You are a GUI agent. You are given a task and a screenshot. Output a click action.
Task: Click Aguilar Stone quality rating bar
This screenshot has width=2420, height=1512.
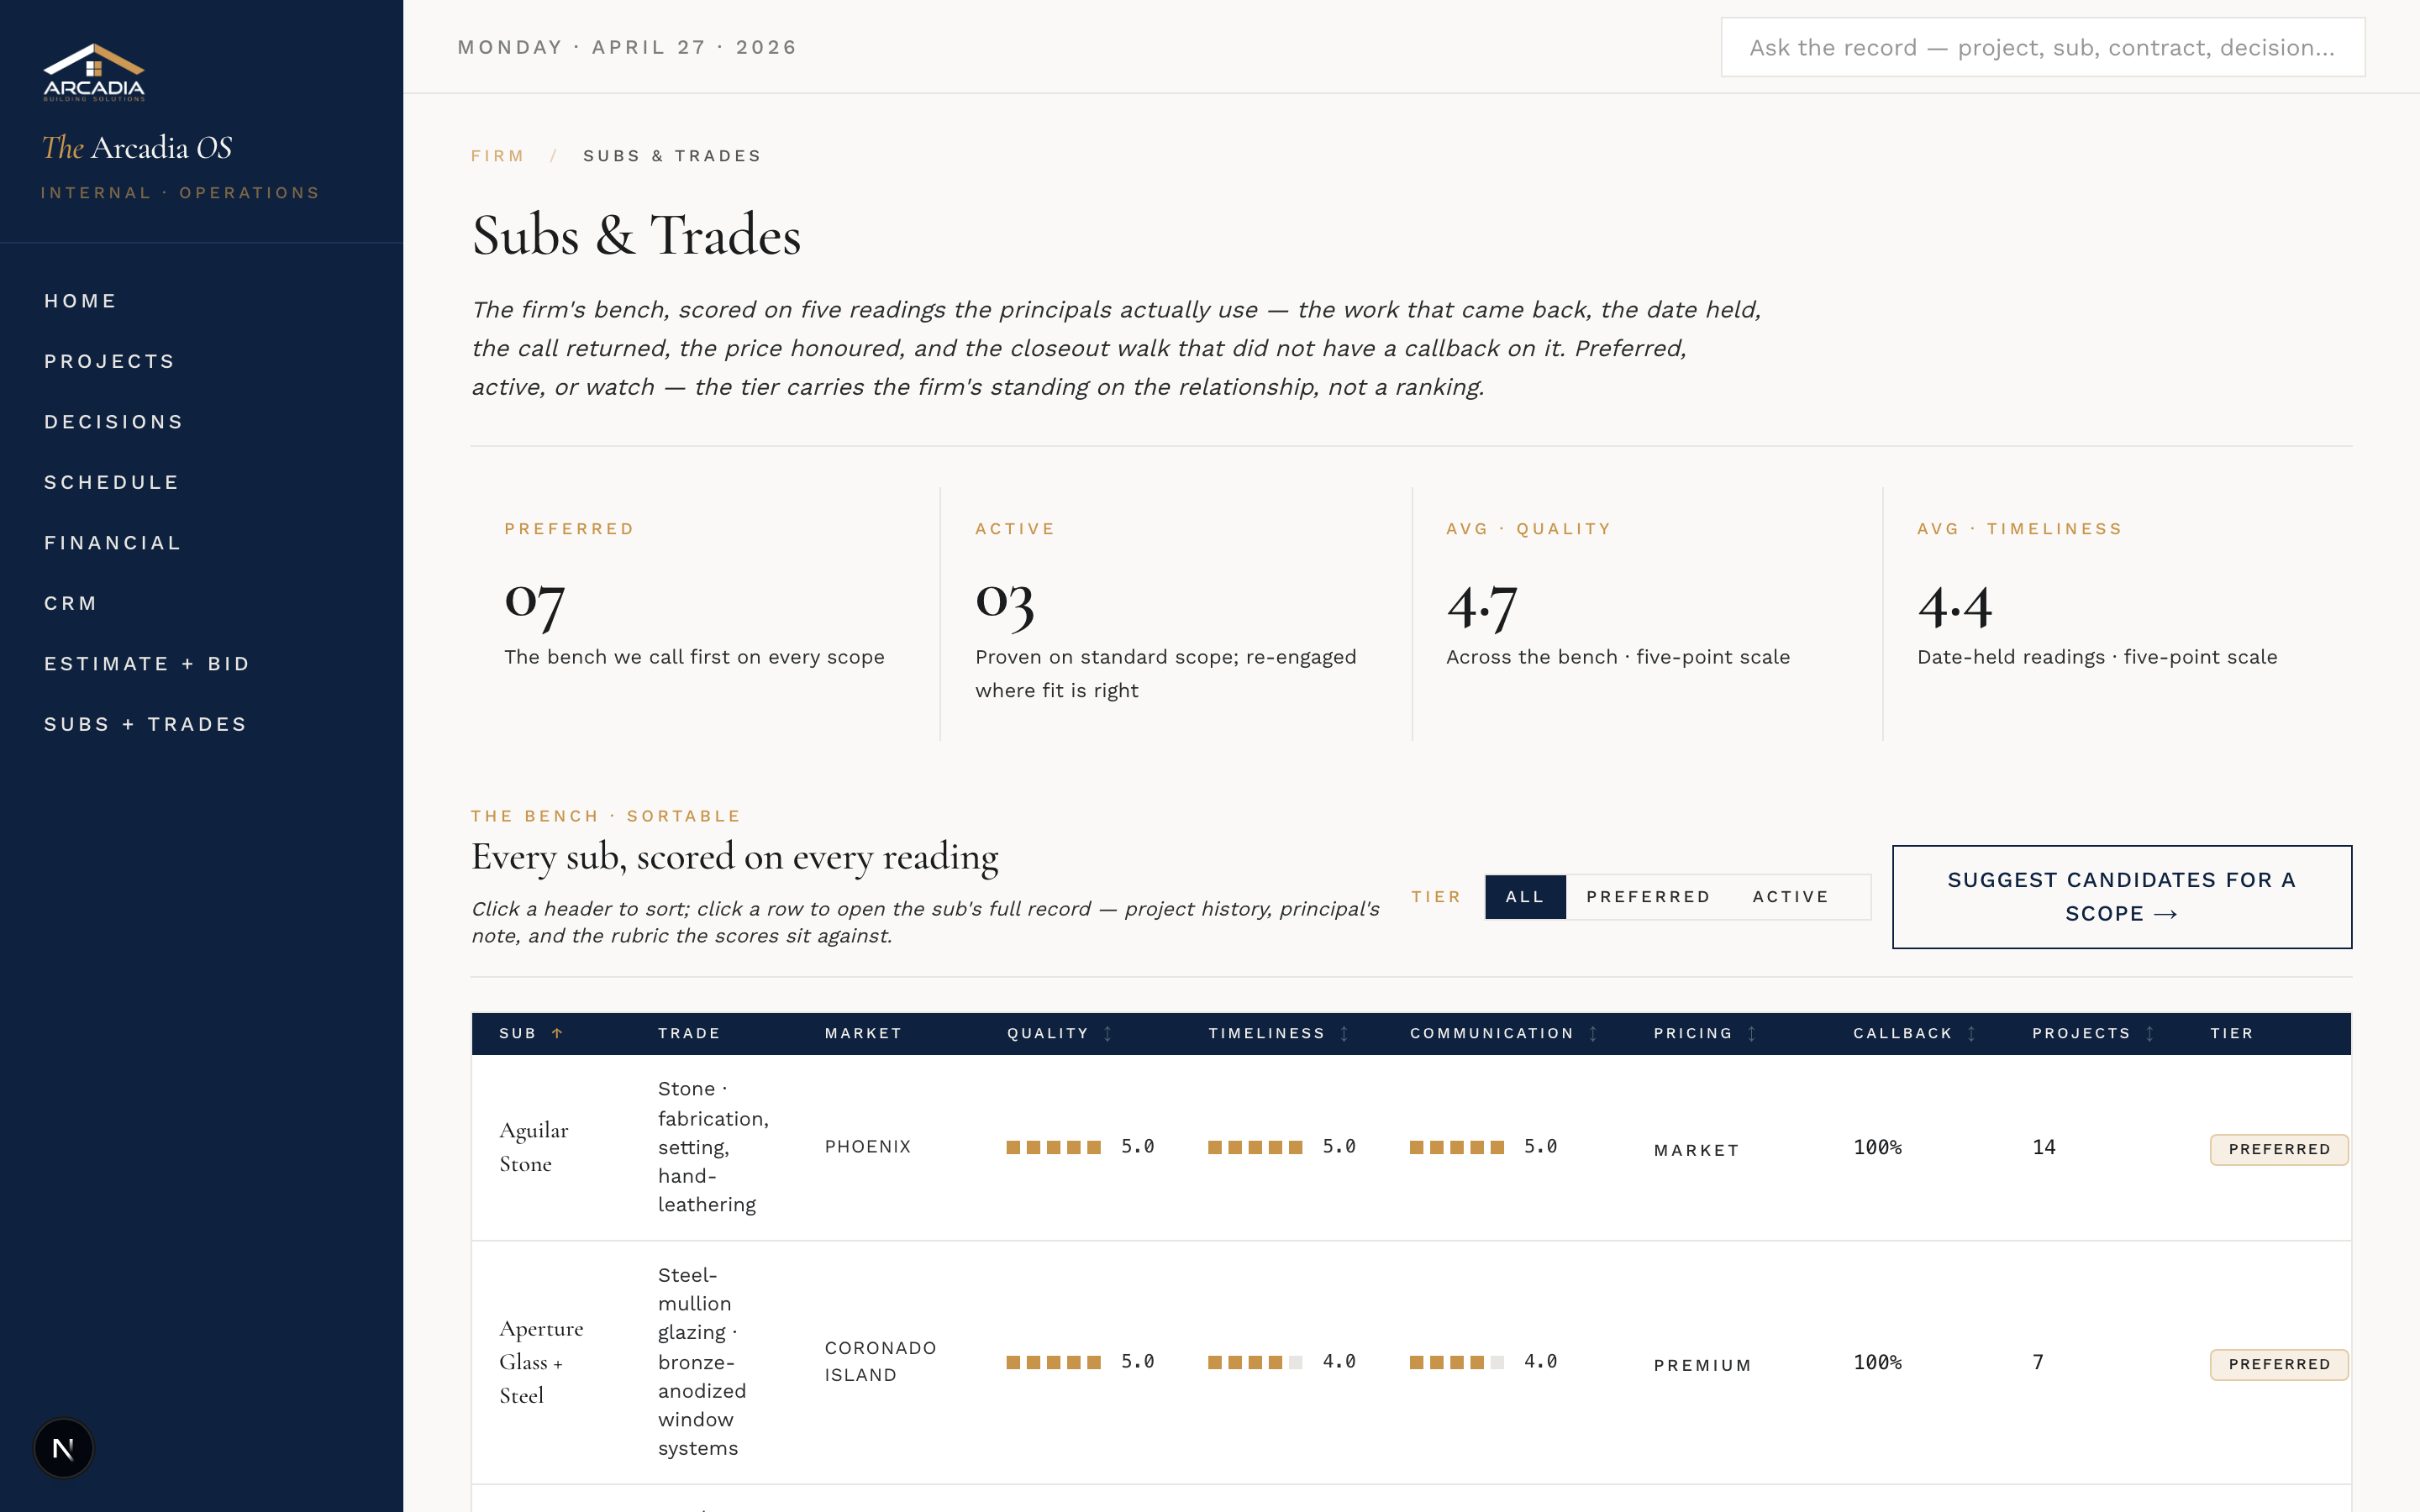click(x=1054, y=1147)
